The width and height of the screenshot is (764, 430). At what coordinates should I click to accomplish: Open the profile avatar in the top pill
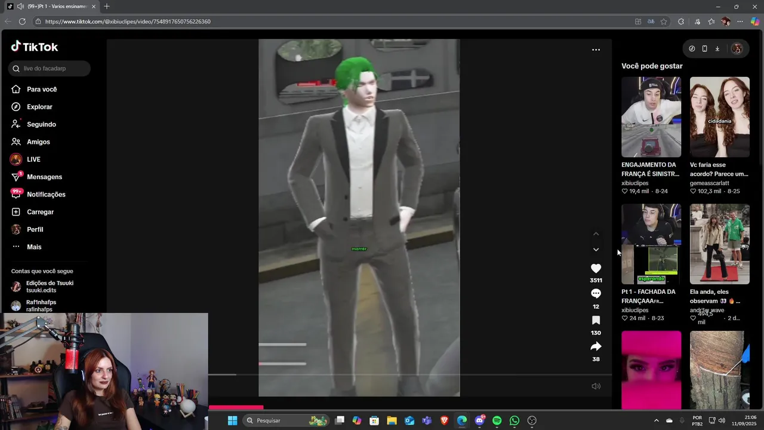[737, 49]
